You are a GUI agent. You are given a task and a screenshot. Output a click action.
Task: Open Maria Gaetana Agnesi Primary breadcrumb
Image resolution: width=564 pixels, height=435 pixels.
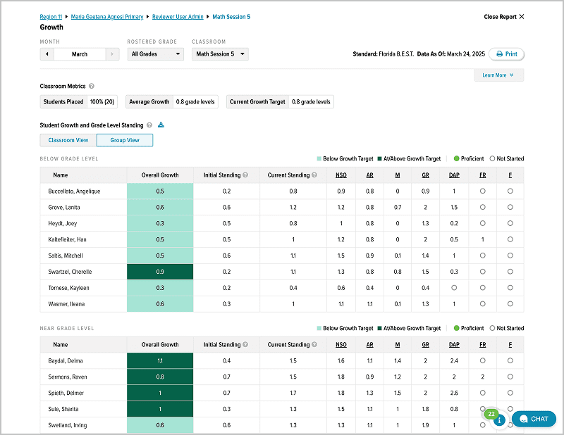106,16
